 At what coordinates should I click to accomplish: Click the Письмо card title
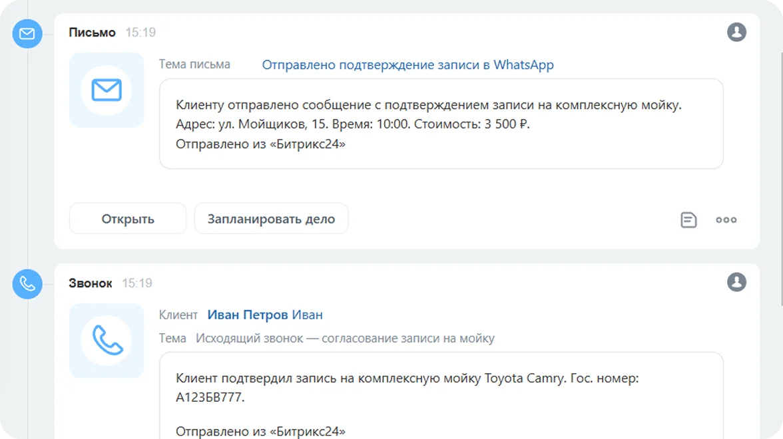[x=93, y=33]
